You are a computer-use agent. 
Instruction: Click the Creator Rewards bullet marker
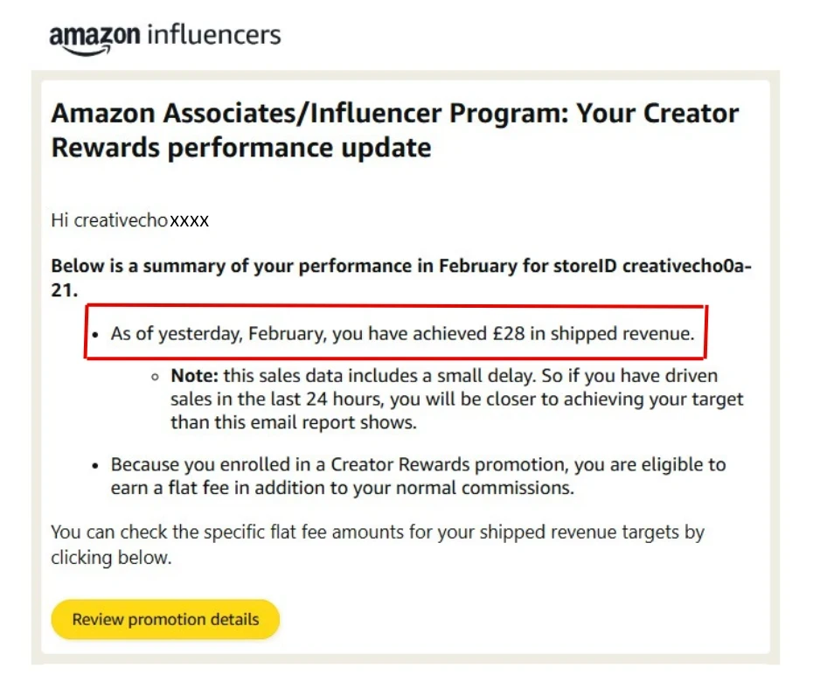[x=95, y=464]
